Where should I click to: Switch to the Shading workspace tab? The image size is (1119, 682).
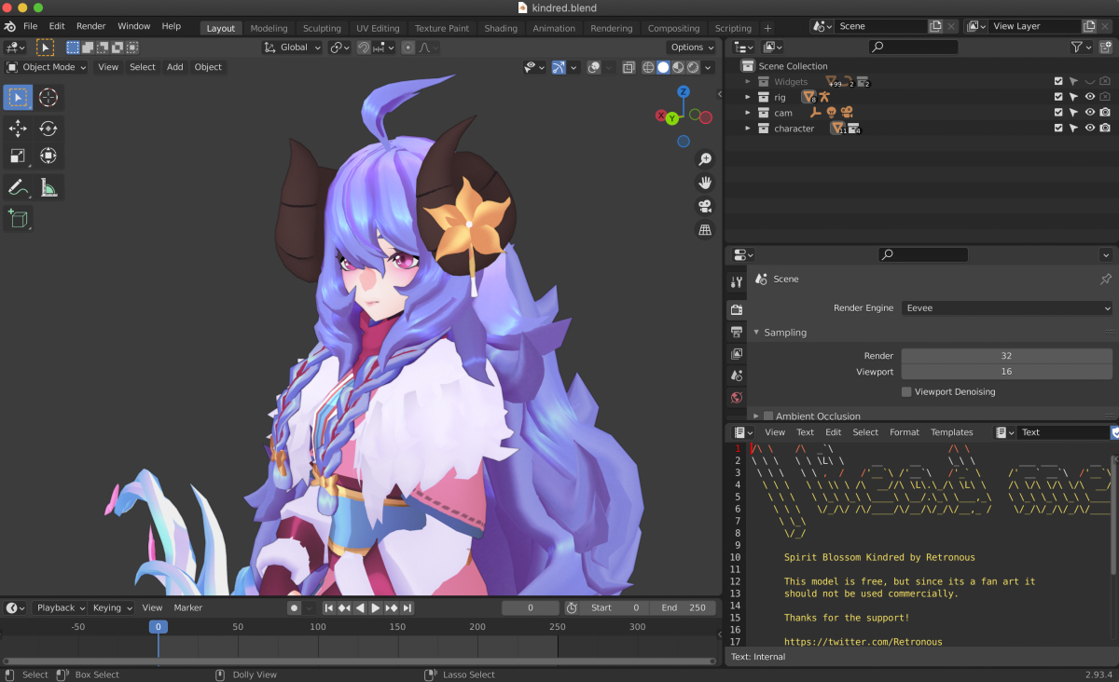(x=501, y=28)
